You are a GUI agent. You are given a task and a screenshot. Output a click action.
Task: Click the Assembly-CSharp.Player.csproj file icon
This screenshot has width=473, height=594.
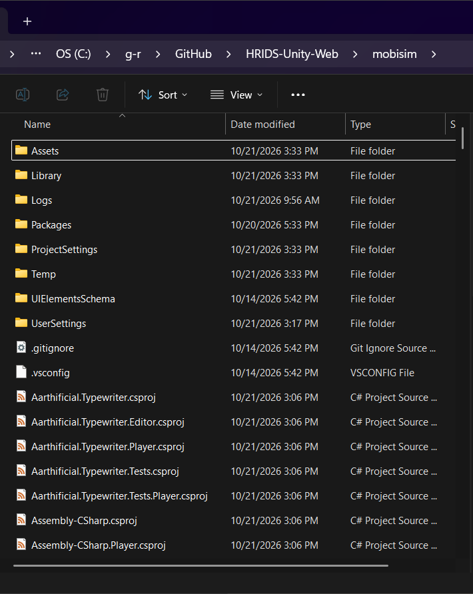click(x=21, y=544)
